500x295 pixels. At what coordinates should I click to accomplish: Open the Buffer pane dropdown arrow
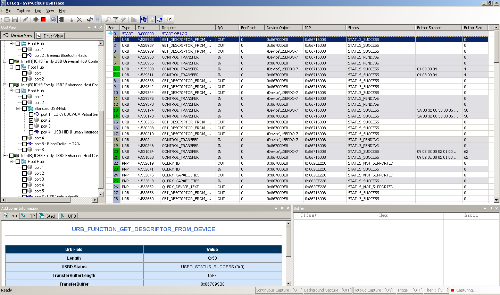[x=485, y=208]
